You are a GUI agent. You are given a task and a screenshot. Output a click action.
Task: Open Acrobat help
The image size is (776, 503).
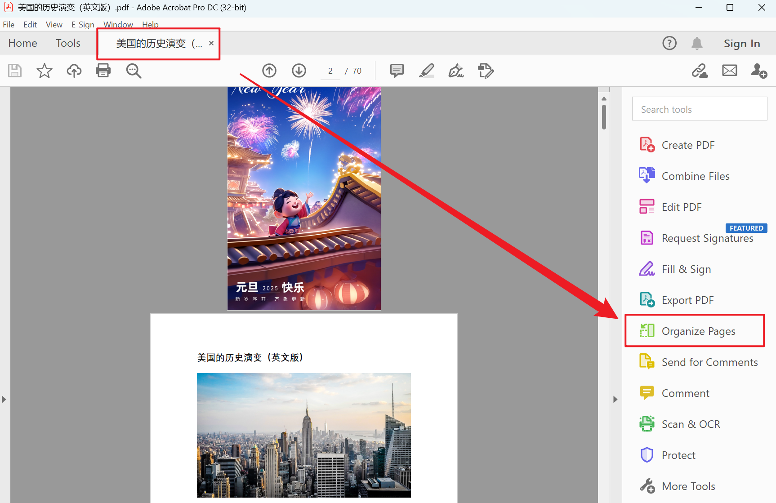coord(669,43)
